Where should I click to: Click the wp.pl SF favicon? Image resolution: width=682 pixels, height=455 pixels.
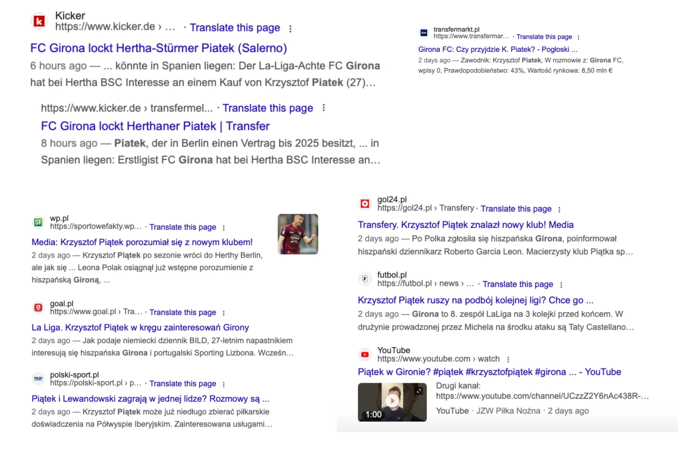(x=38, y=223)
